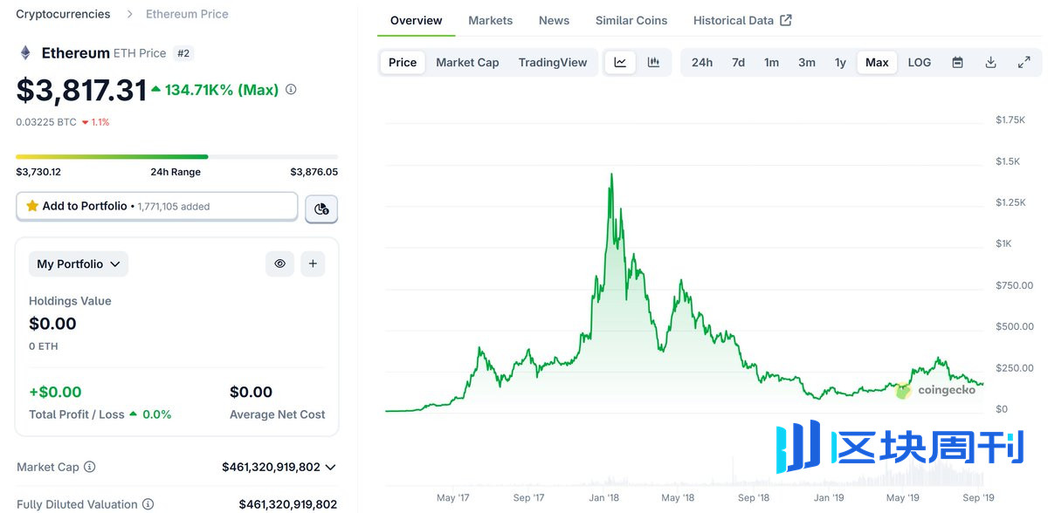
Task: Open the News tab
Action: coord(554,20)
